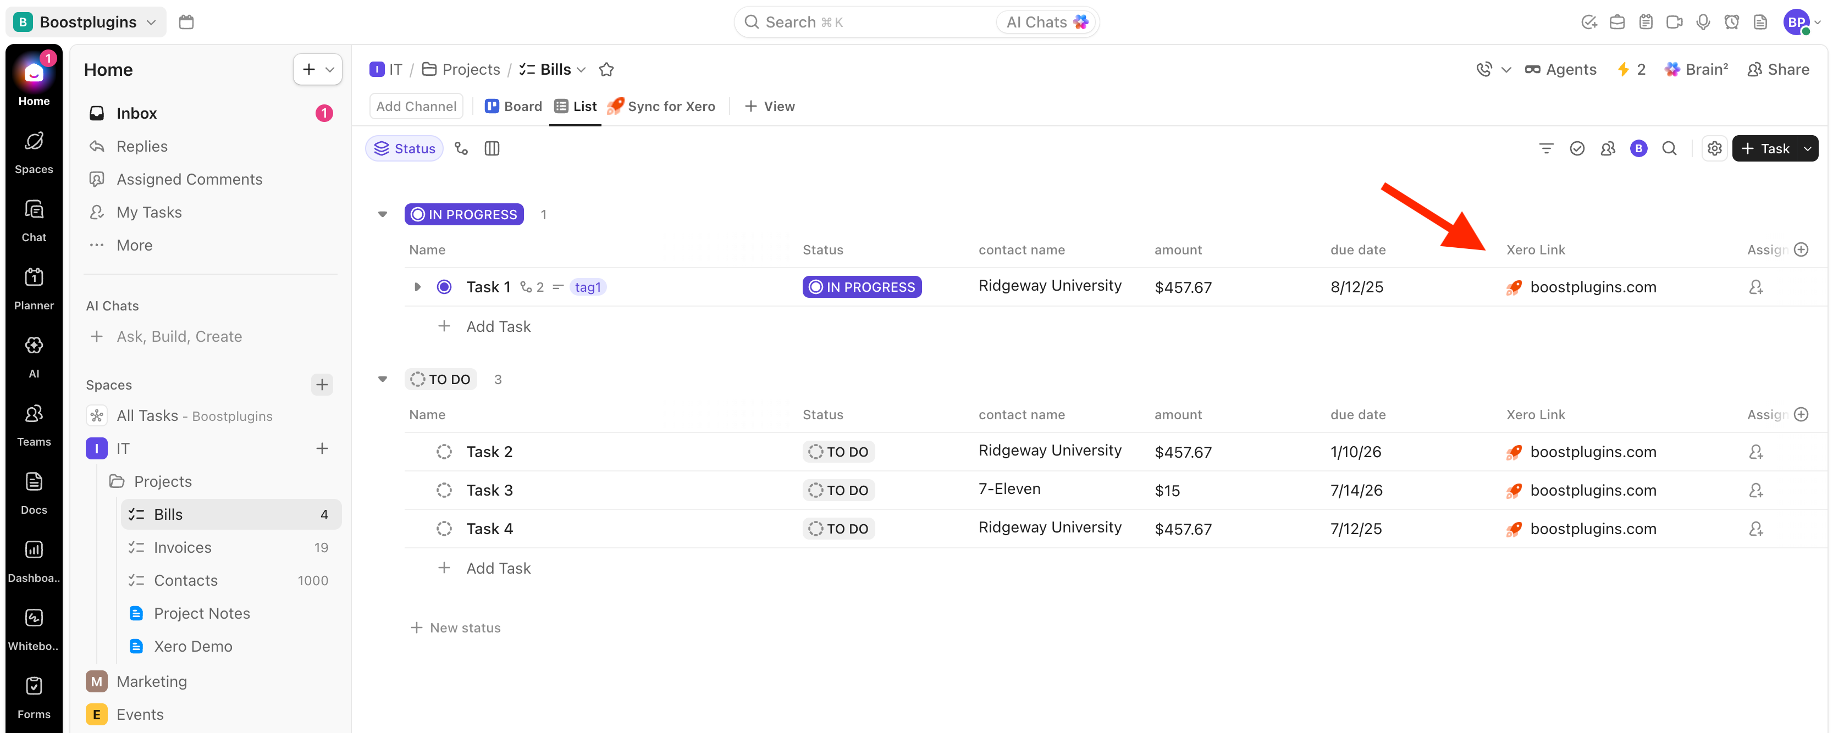Mark Task 2 status circle complete
This screenshot has width=1833, height=733.
pos(444,452)
